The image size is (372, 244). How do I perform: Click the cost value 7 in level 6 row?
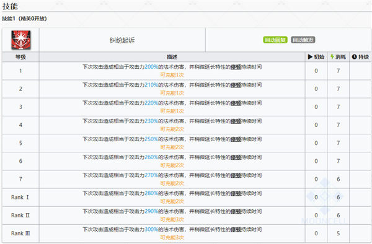[x=339, y=161]
